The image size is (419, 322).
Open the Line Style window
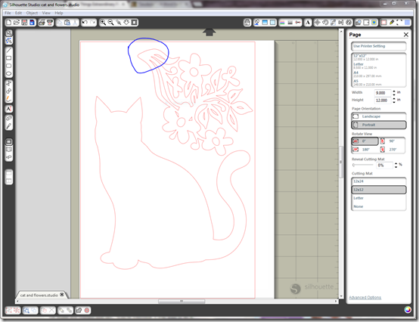coord(290,23)
